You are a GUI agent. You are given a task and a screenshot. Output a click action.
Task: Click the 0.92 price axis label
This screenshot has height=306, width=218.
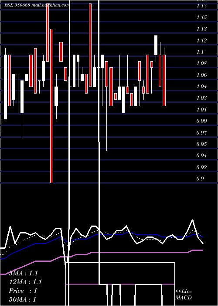click(201, 167)
